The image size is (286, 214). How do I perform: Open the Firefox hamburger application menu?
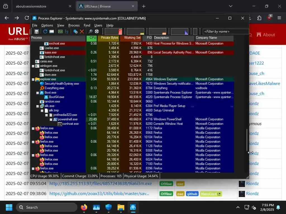tap(279, 18)
